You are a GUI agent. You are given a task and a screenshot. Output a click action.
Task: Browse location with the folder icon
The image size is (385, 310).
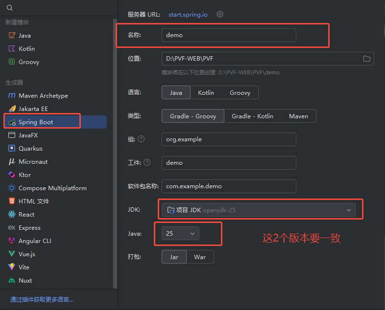367,59
